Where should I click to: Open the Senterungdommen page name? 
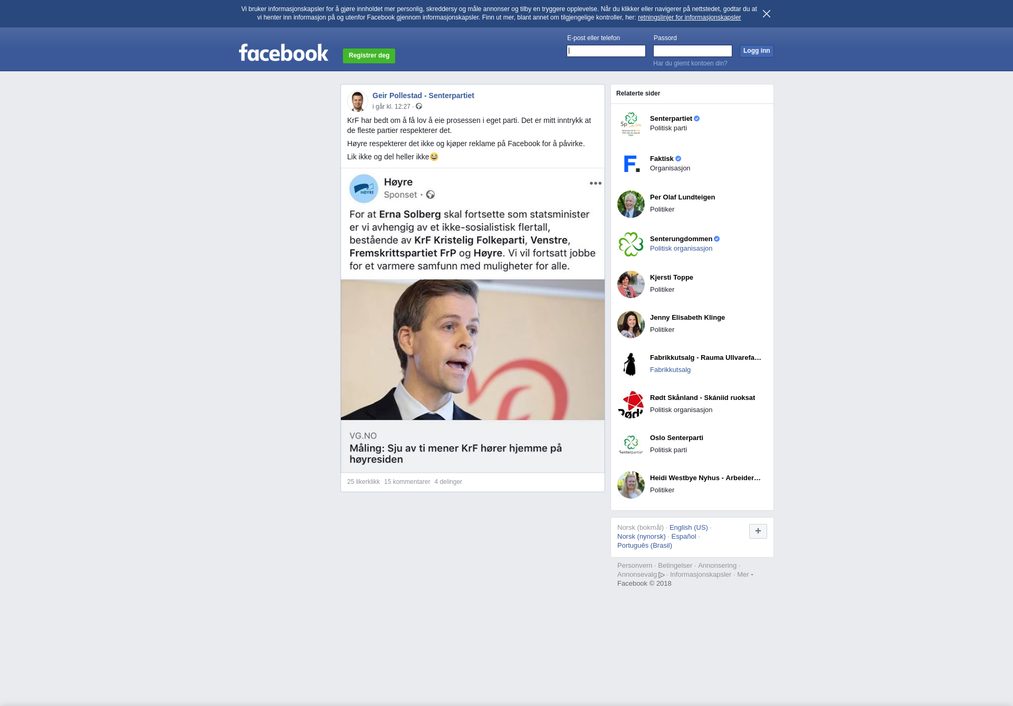coord(681,238)
